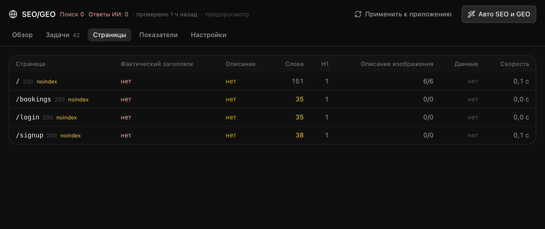Image resolution: width=545 pixels, height=229 pixels.
Task: Select the Страницы tab
Action: 110,35
